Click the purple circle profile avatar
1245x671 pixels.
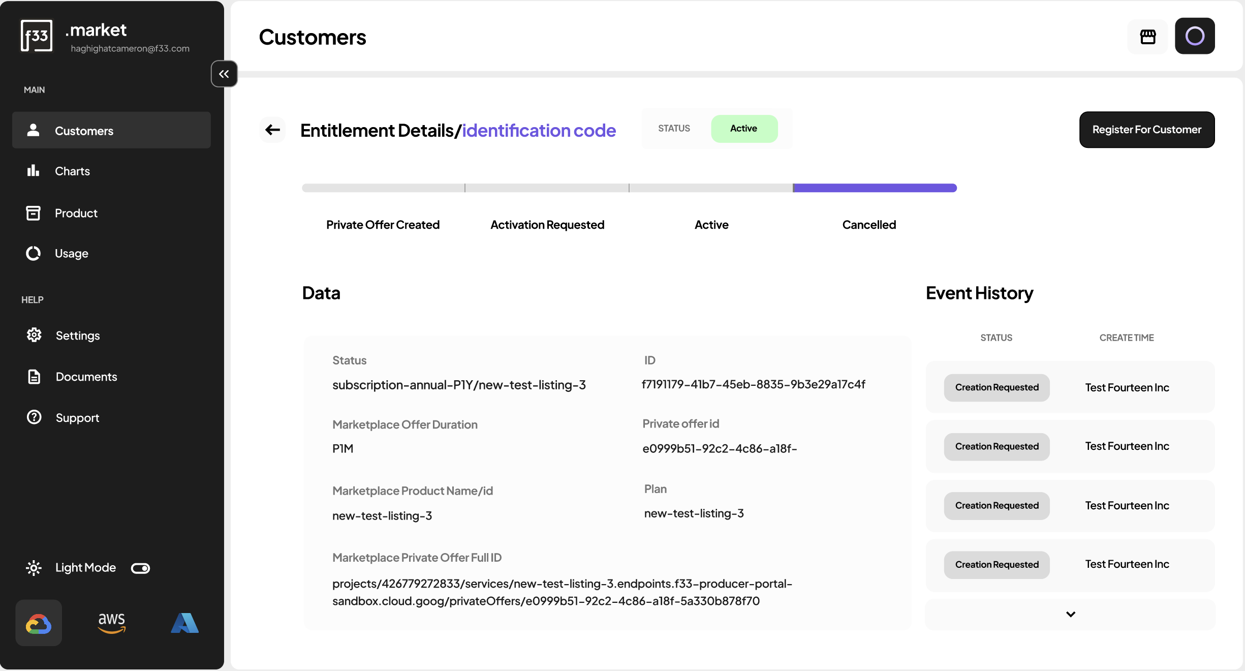click(1194, 37)
